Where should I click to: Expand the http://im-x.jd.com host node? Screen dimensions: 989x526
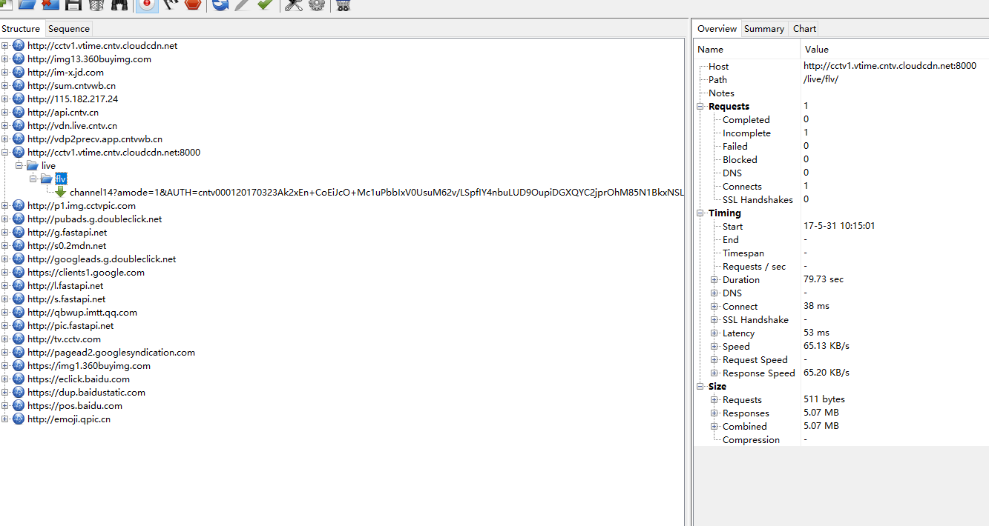5,73
